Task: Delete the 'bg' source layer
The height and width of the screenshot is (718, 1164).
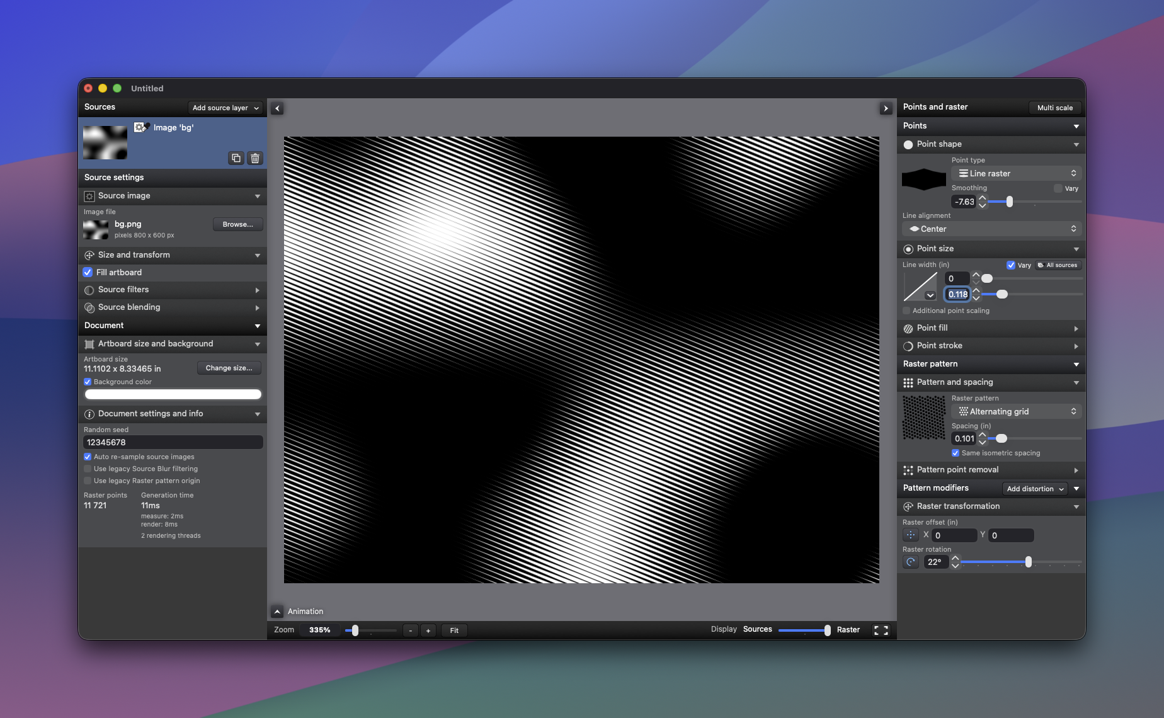Action: pyautogui.click(x=255, y=158)
